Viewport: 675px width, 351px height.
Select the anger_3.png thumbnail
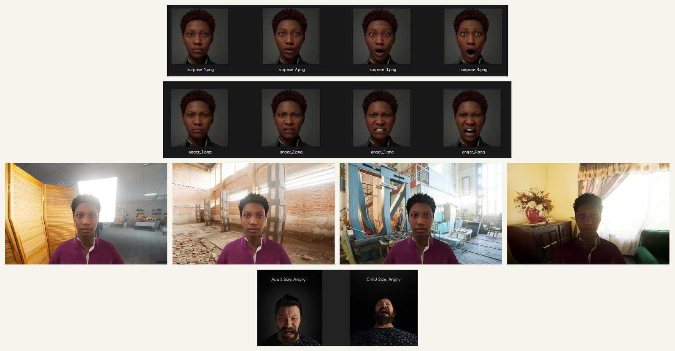[x=381, y=118]
